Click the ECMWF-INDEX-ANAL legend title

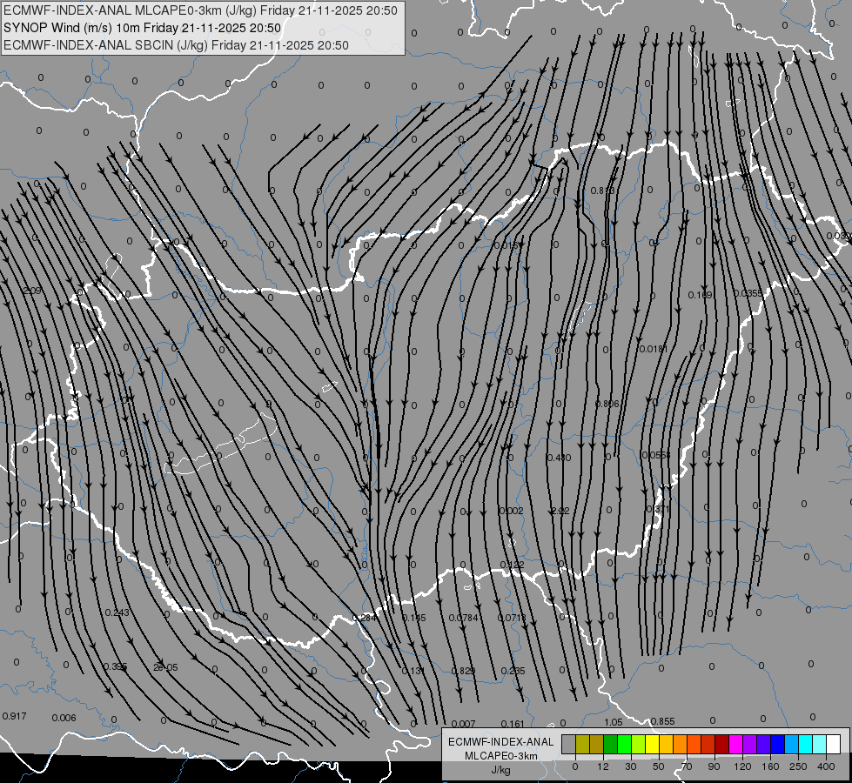[501, 742]
